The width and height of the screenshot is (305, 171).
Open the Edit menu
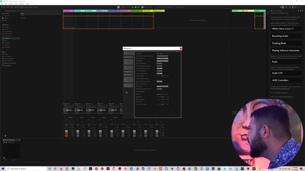point(6,4)
